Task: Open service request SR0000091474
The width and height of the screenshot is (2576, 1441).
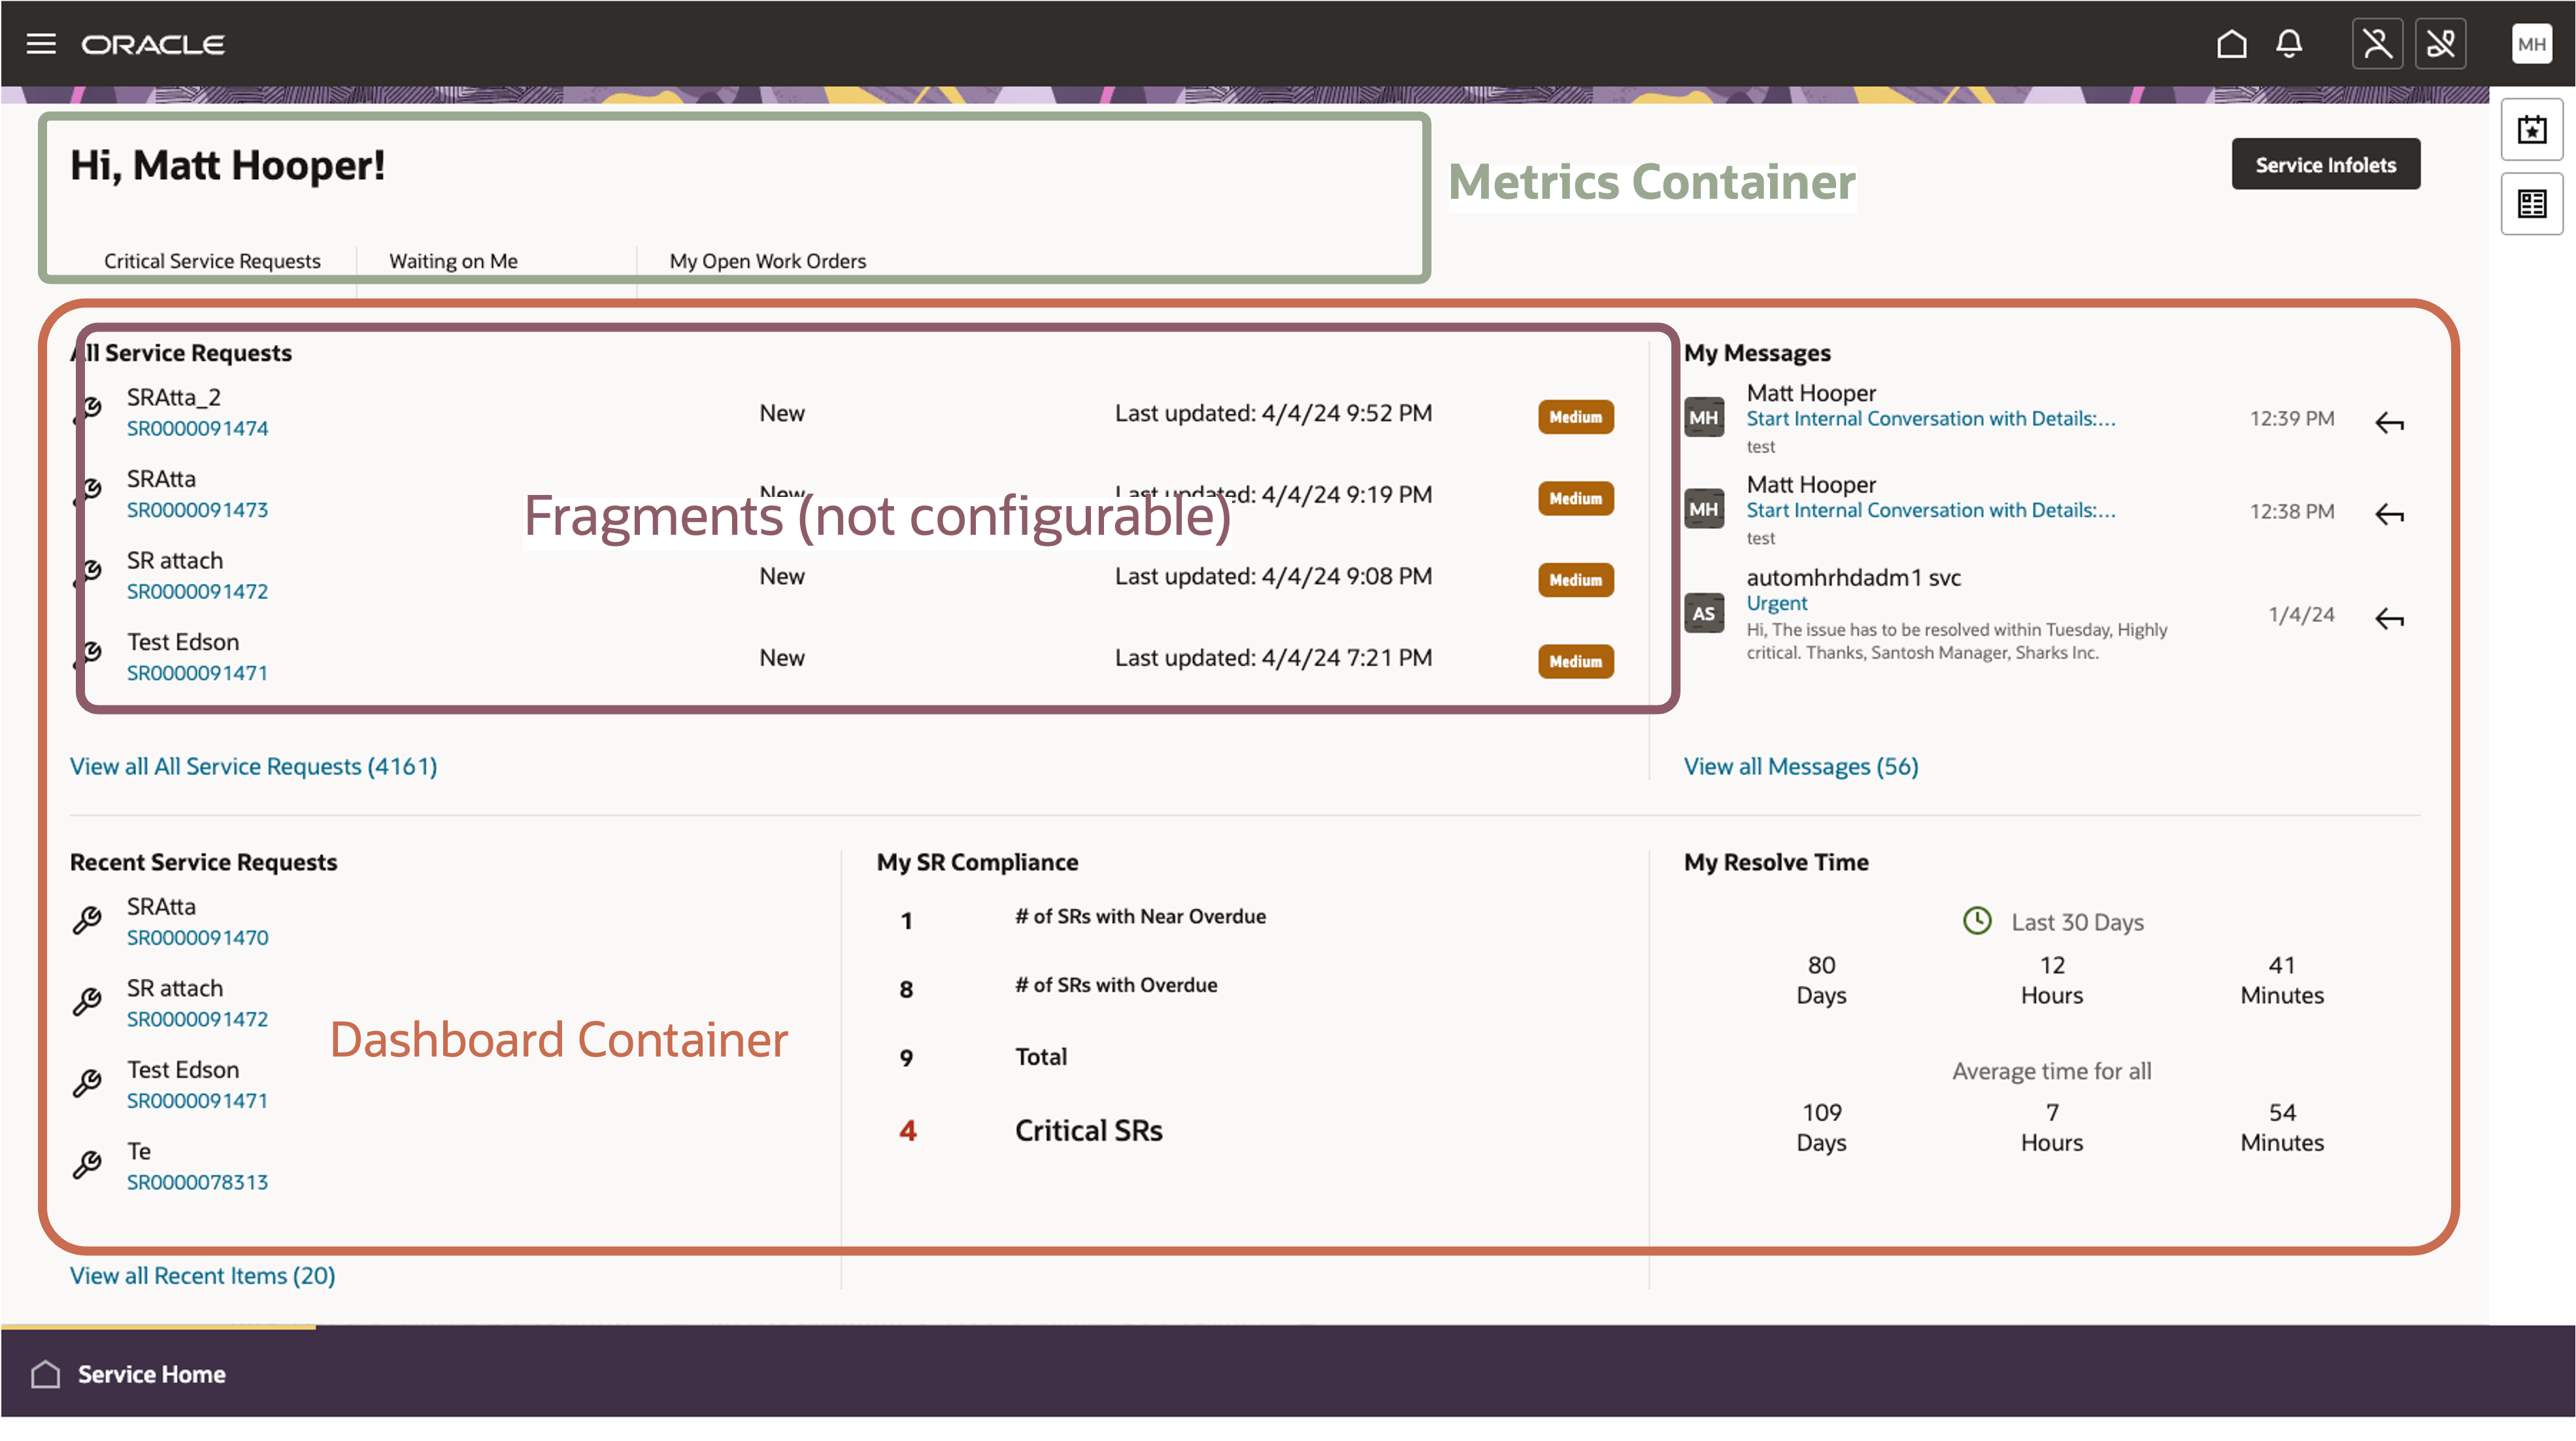Action: pyautogui.click(x=197, y=428)
